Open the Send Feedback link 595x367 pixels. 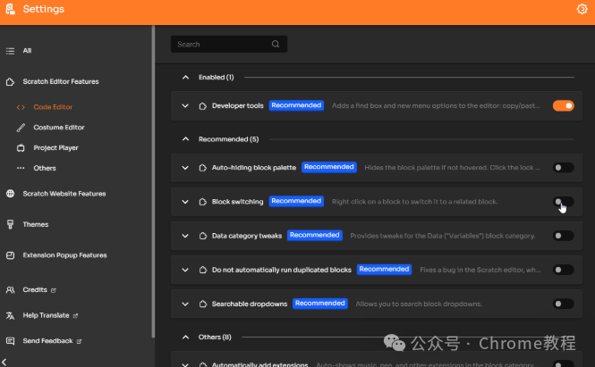pyautogui.click(x=47, y=341)
